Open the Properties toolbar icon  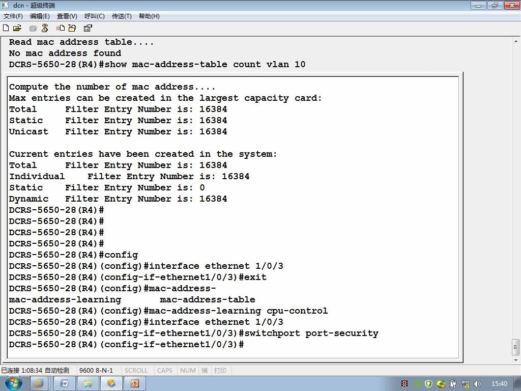(88, 29)
